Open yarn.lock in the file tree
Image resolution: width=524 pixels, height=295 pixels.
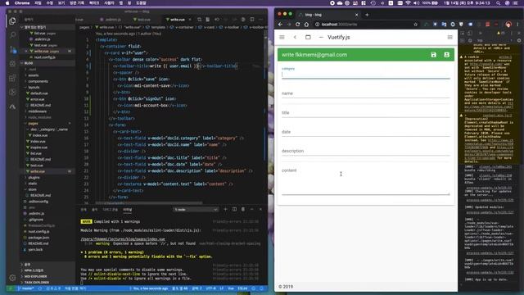click(35, 249)
